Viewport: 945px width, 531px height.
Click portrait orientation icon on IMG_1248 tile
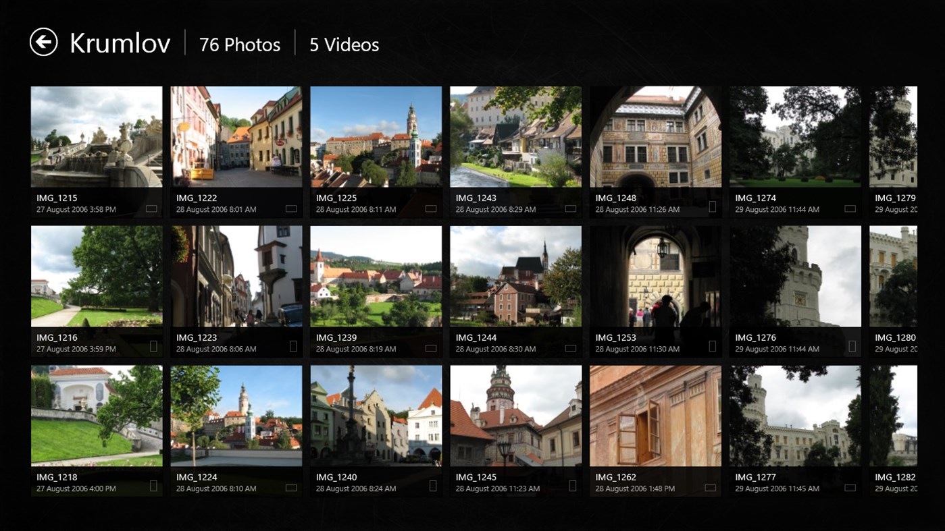click(x=712, y=207)
